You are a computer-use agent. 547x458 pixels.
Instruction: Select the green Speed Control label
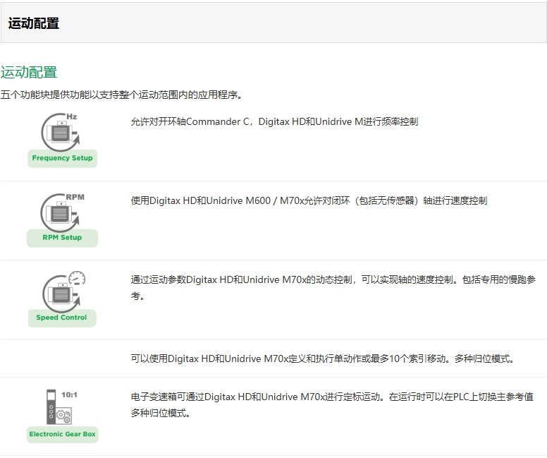click(61, 318)
